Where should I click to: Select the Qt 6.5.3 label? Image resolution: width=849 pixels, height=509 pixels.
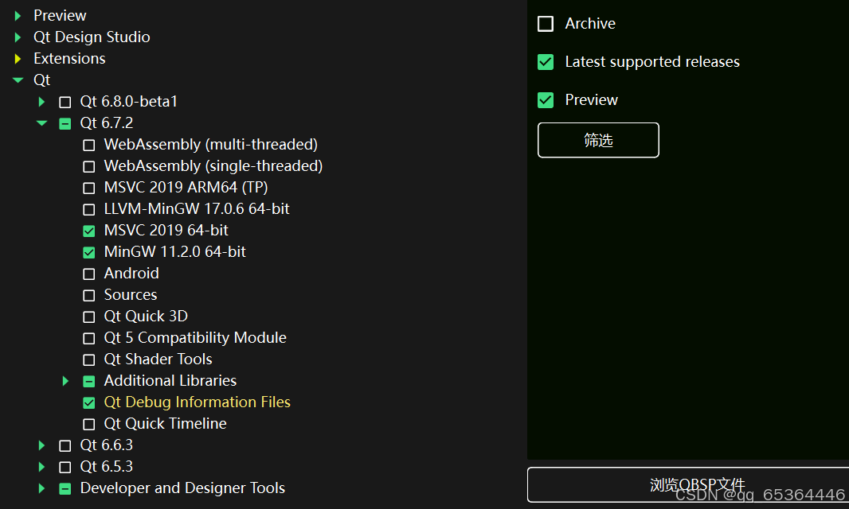click(x=107, y=466)
